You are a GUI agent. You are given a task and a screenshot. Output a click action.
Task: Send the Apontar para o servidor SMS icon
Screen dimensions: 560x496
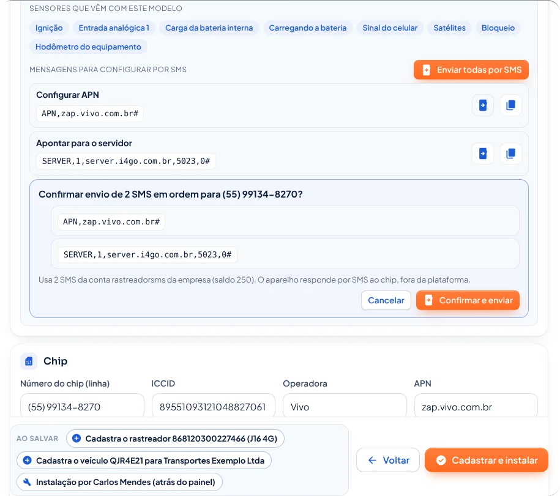[482, 154]
